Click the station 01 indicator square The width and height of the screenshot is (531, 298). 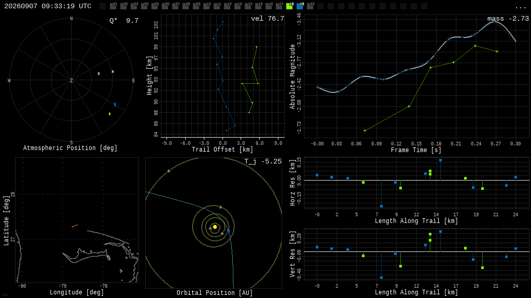pyautogui.click(x=113, y=6)
